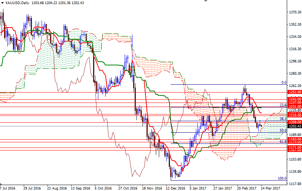Select the 1252.00 red price label
302x191 pixels.
[x=295, y=92]
